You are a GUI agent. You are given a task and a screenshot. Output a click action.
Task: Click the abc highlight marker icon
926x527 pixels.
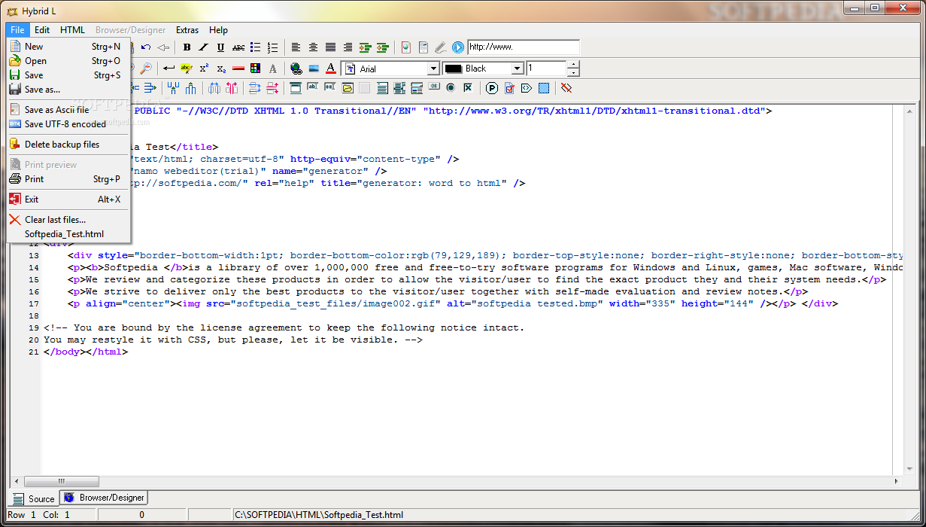pyautogui.click(x=187, y=68)
